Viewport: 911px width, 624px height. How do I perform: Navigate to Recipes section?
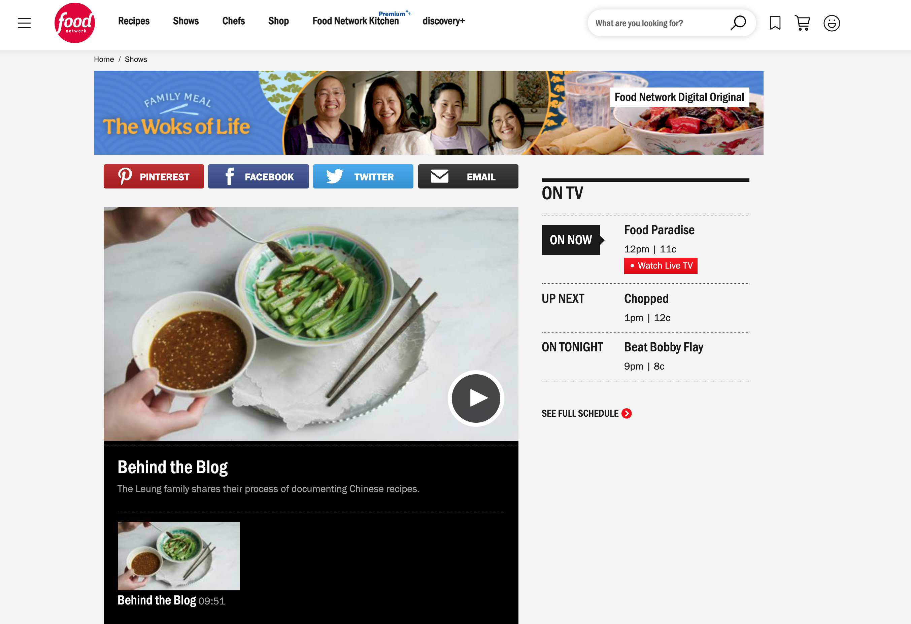tap(134, 21)
